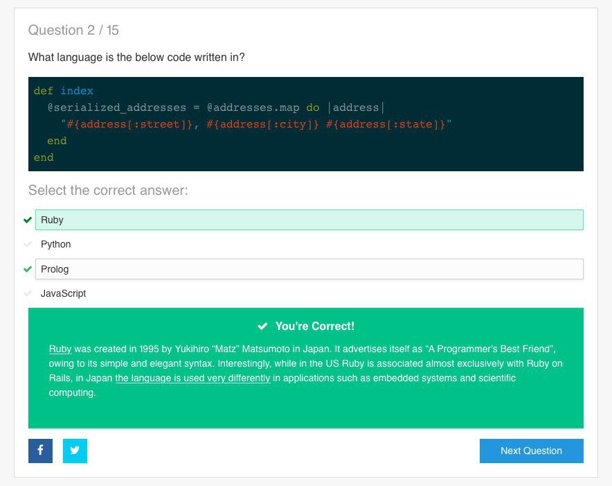Click the "Select the correct answer:" label
Image resolution: width=612 pixels, height=486 pixels.
(108, 190)
